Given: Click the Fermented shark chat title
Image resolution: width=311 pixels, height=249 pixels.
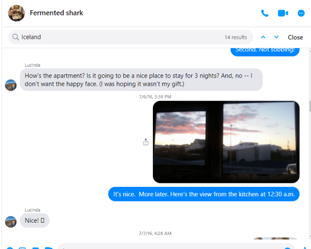Looking at the screenshot, I should pyautogui.click(x=56, y=13).
